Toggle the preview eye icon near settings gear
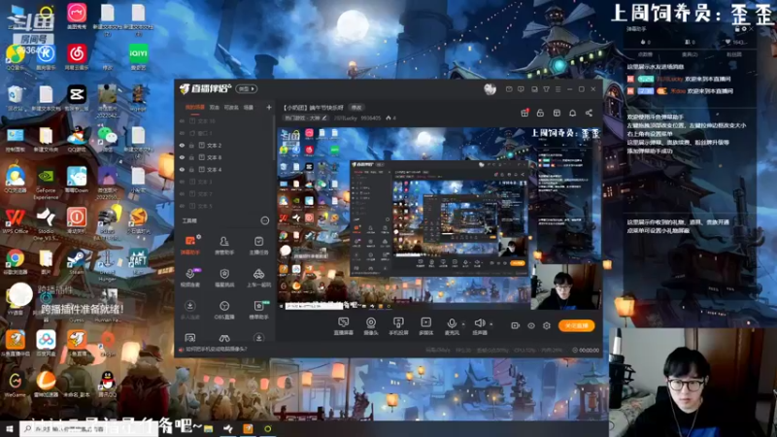This screenshot has width=777, height=437. [x=531, y=325]
